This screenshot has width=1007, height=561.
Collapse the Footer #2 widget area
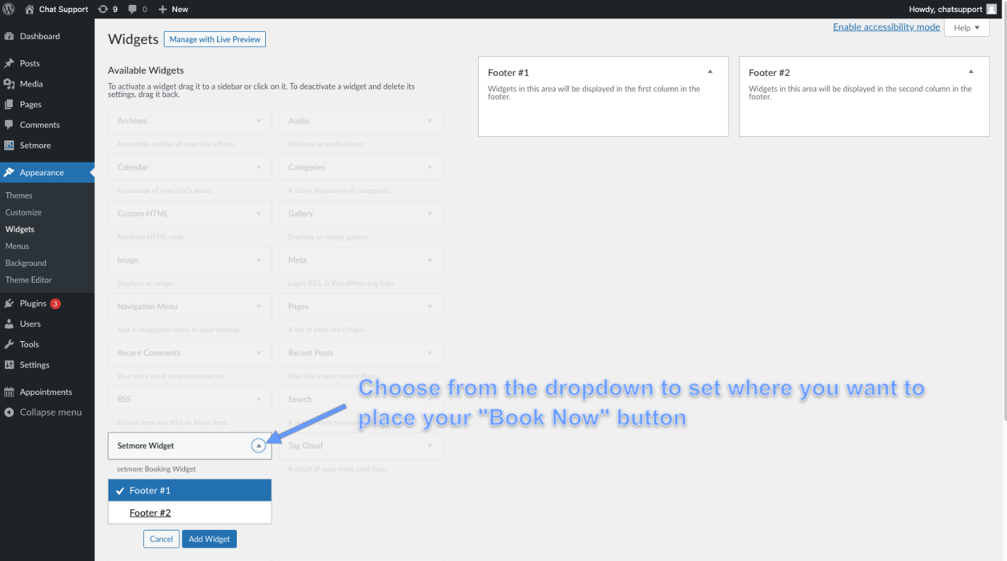click(971, 72)
